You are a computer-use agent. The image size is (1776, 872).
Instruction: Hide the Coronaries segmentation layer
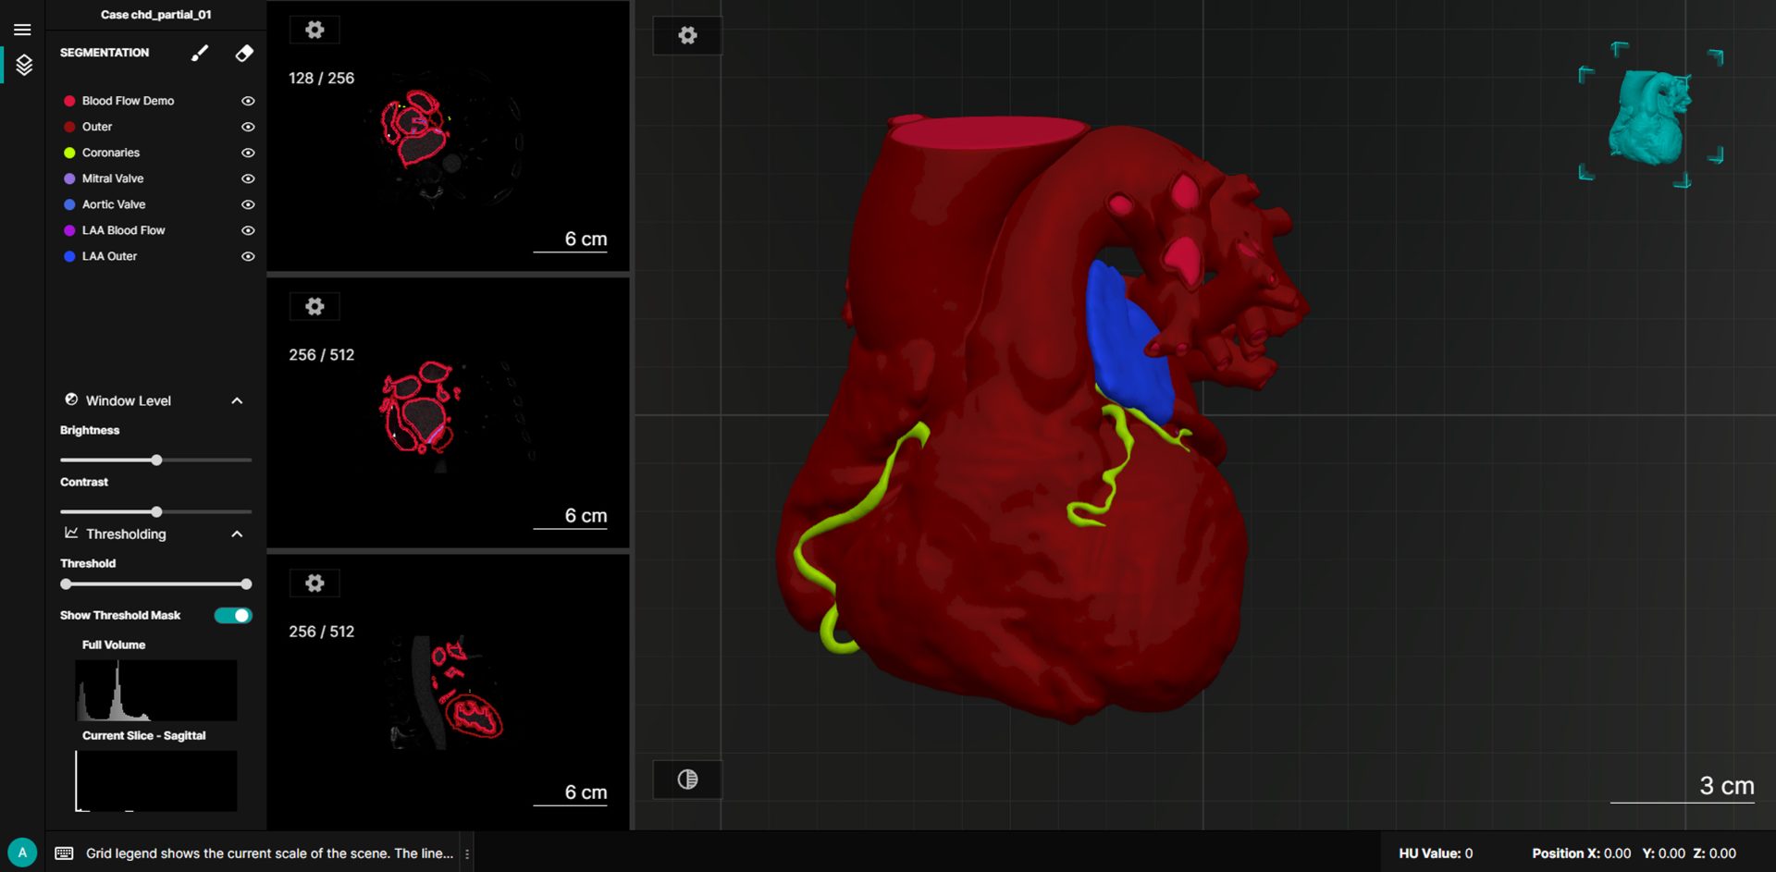[x=248, y=153]
